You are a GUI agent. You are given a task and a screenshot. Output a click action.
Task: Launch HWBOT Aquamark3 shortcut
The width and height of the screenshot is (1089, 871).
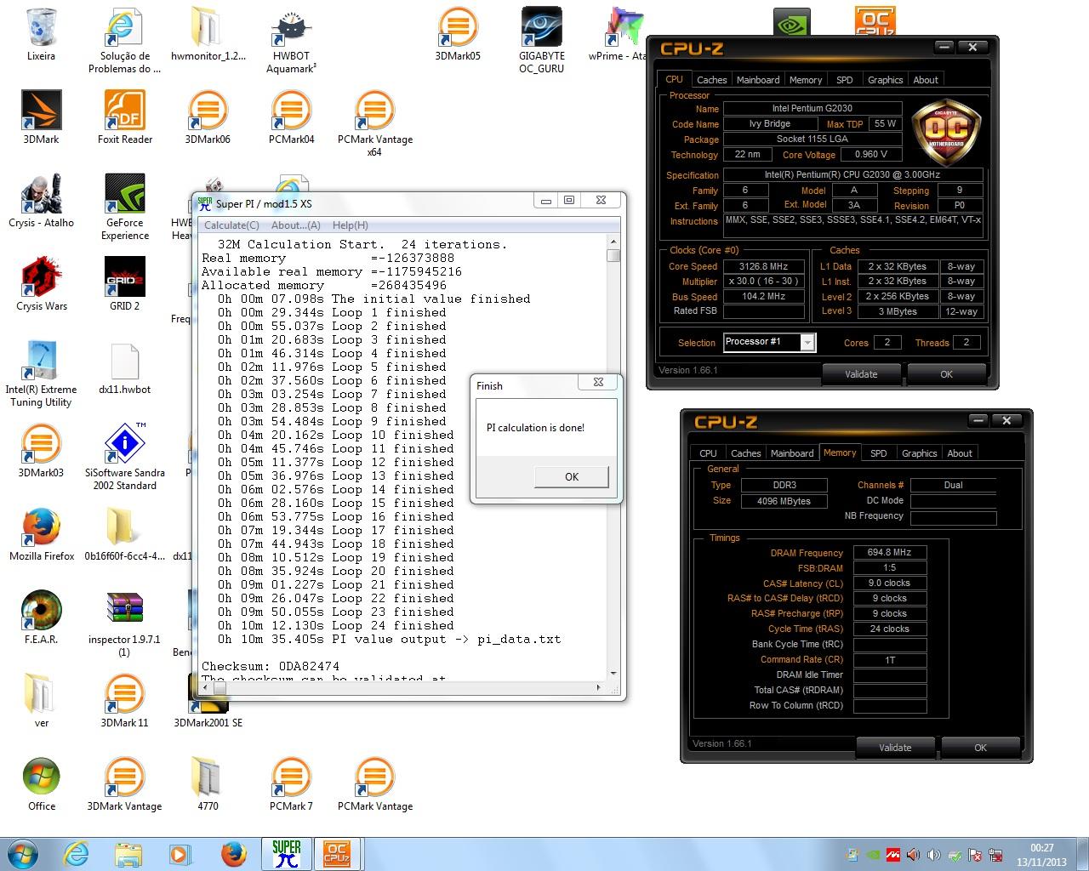tap(291, 41)
